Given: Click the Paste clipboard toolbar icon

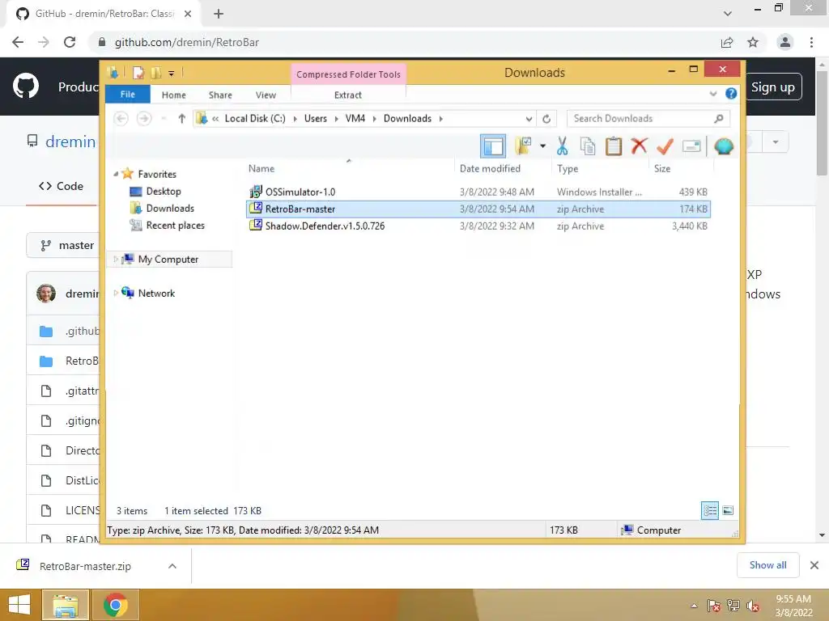Looking at the screenshot, I should [614, 146].
